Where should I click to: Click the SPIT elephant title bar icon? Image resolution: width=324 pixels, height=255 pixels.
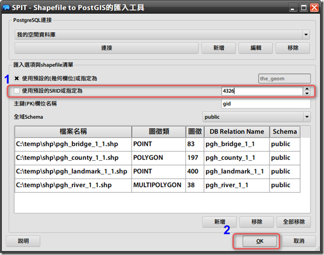coord(6,7)
